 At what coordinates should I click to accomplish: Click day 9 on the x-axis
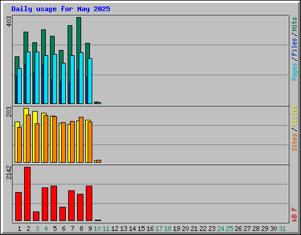coord(90,229)
